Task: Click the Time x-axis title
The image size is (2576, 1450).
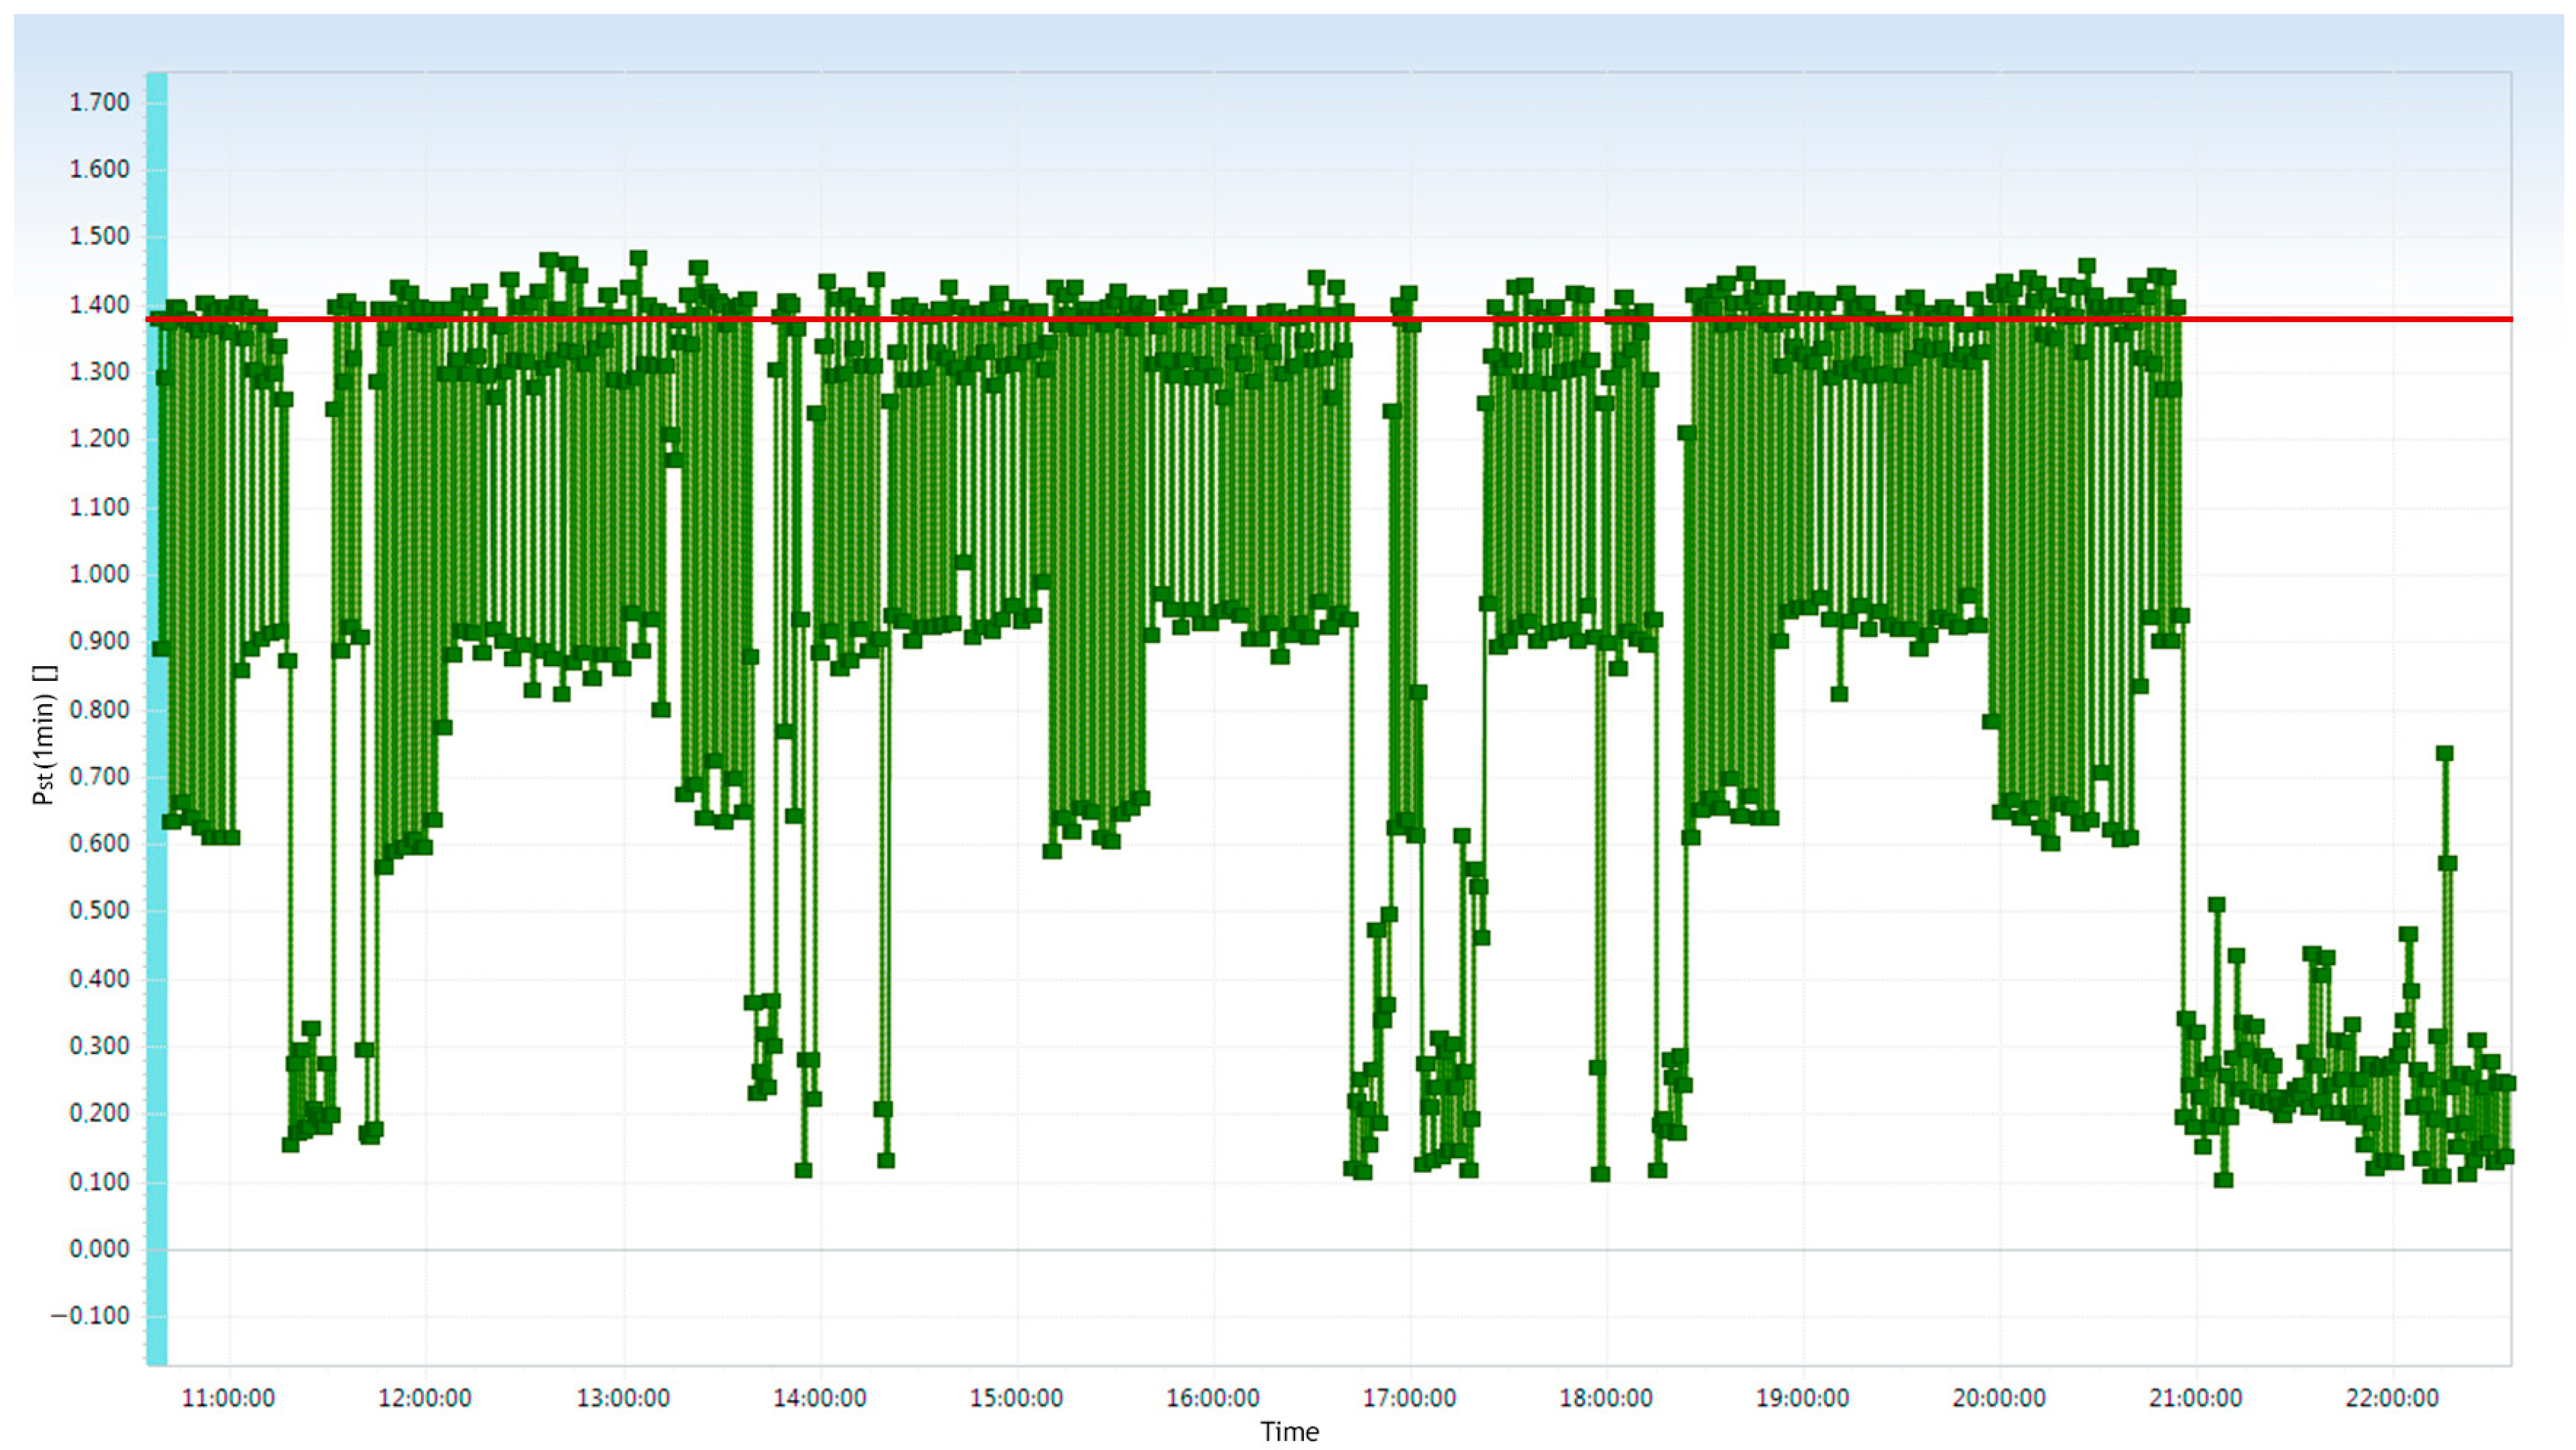Action: pos(1289,1432)
